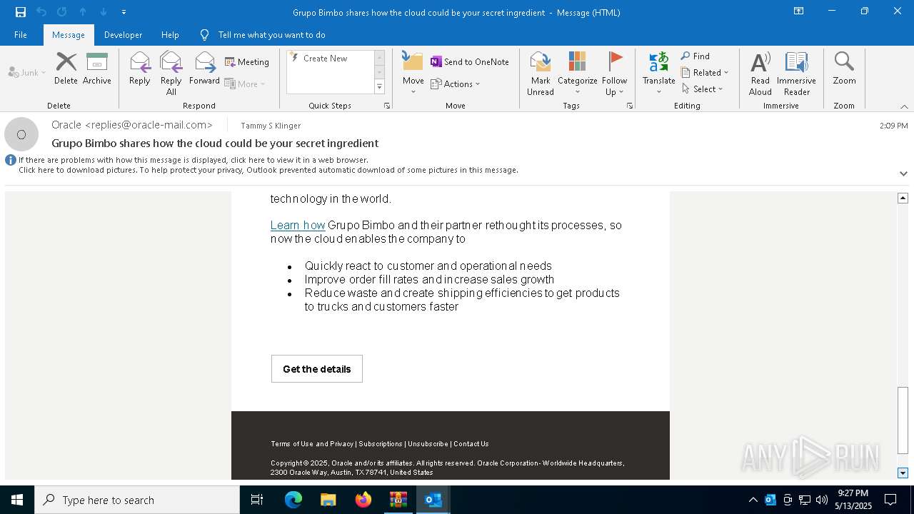Reply with a Meeting
Viewport: 914px width, 514px height.
(x=247, y=62)
